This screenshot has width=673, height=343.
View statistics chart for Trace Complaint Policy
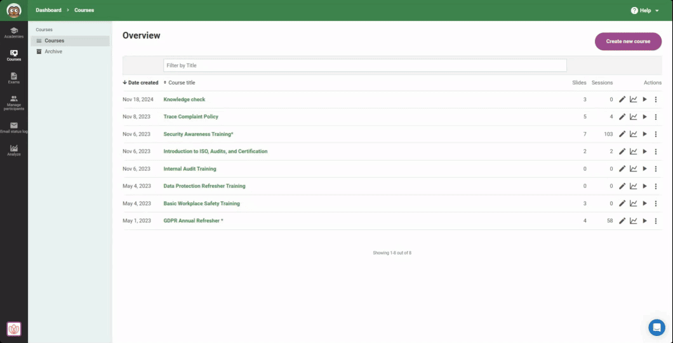coord(633,117)
